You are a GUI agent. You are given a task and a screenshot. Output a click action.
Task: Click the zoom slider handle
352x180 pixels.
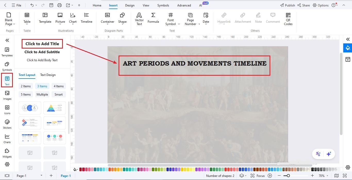[288, 176]
